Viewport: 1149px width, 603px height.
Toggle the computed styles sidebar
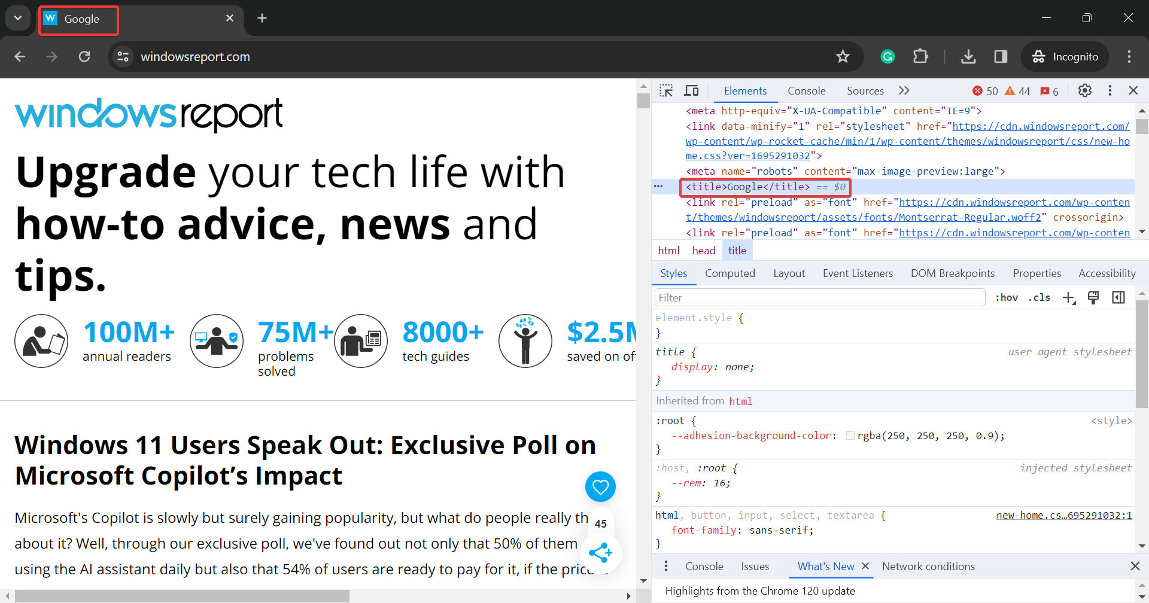tap(1118, 297)
